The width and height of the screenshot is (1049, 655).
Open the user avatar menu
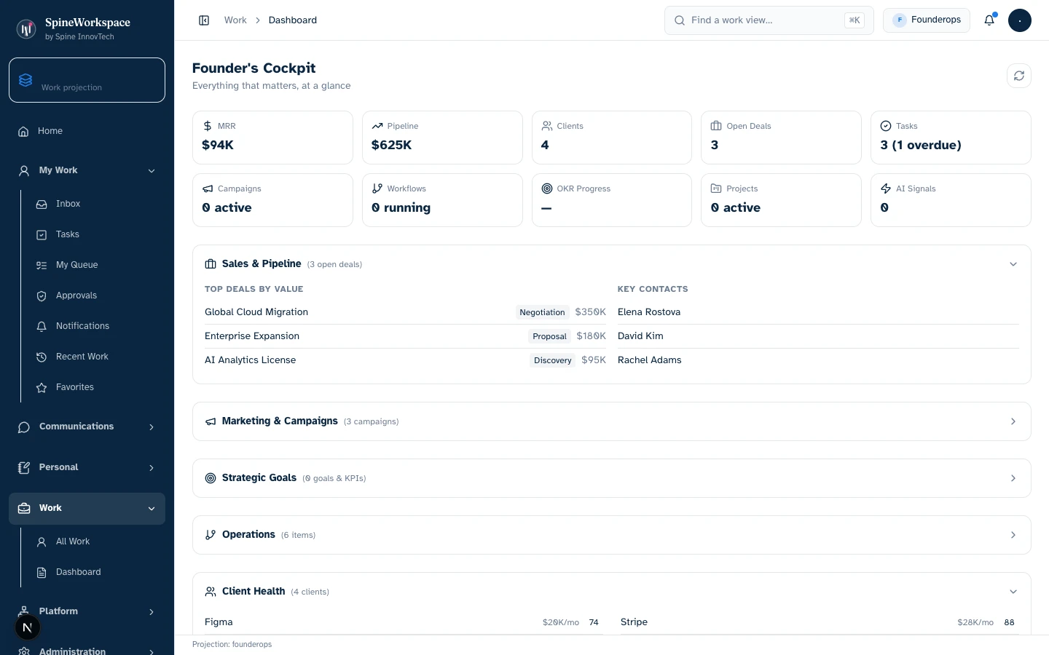1020,20
